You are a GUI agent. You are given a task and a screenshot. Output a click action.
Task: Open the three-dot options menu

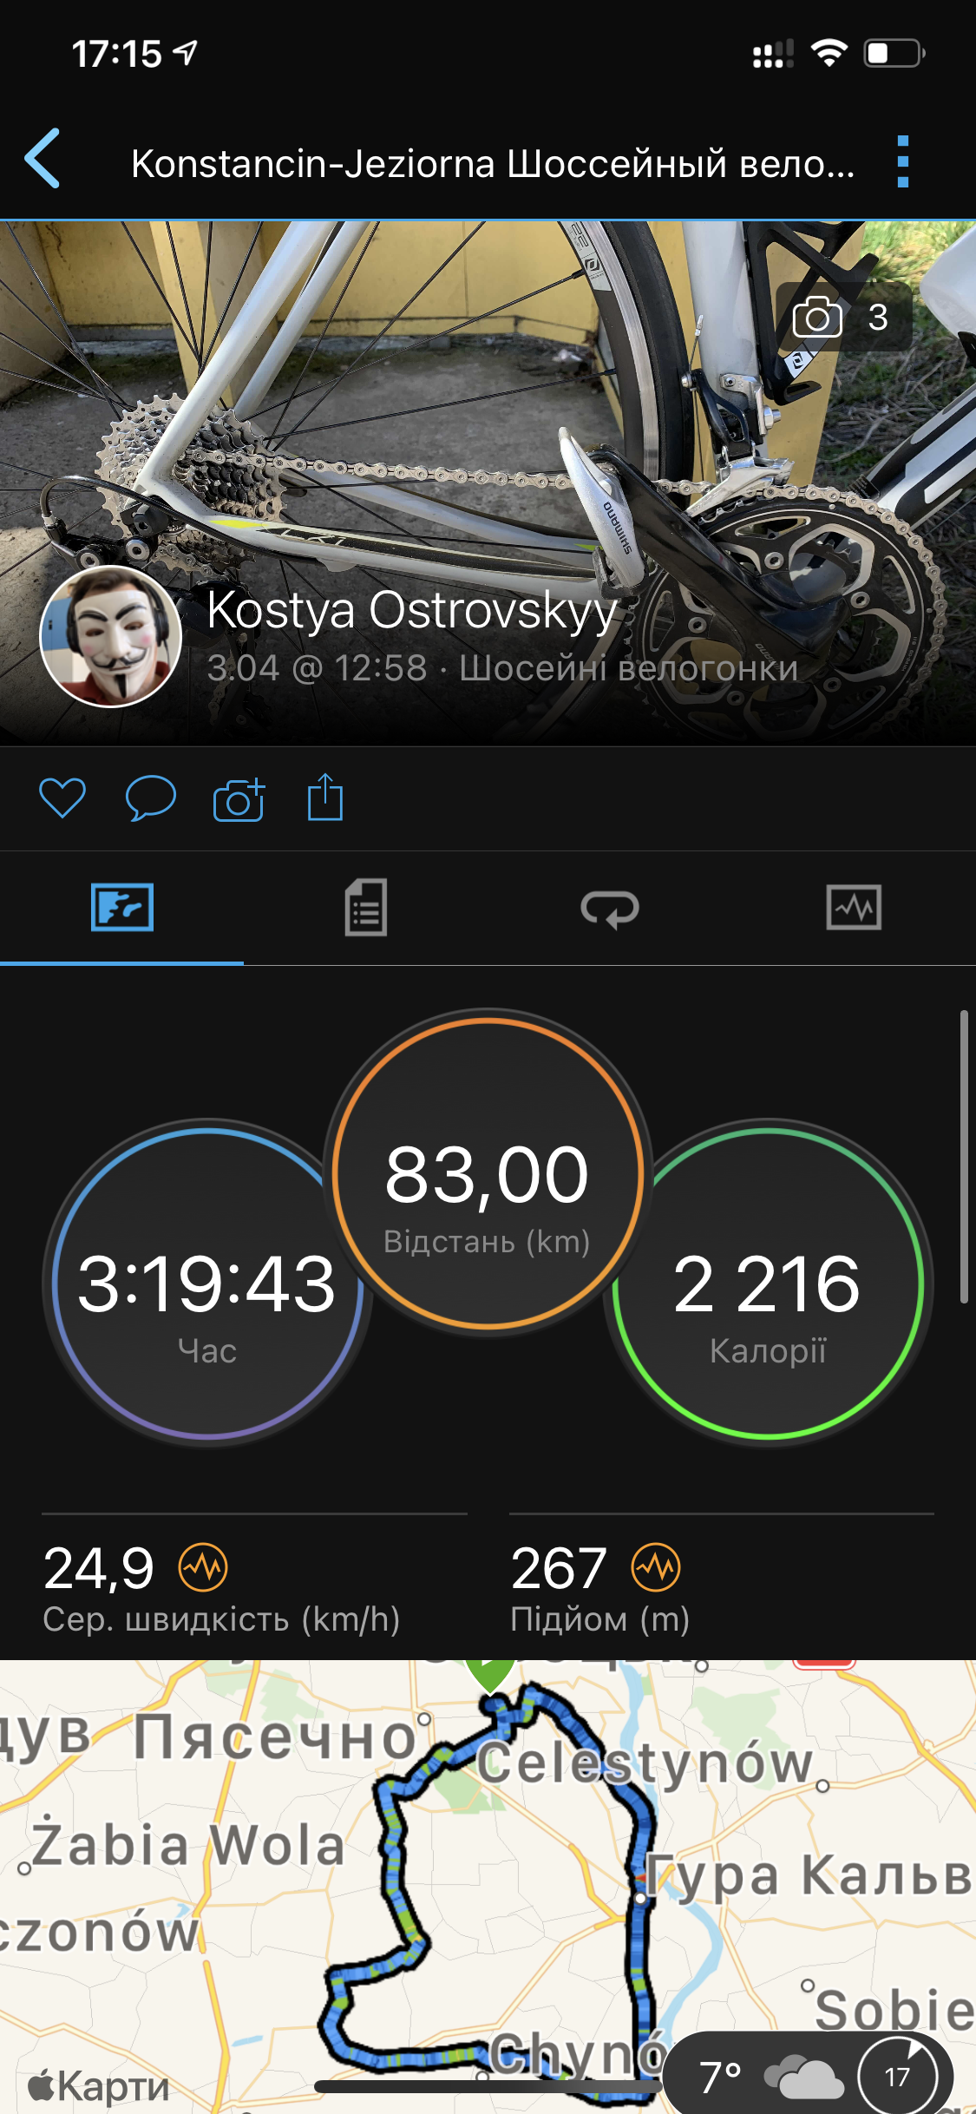pos(902,161)
